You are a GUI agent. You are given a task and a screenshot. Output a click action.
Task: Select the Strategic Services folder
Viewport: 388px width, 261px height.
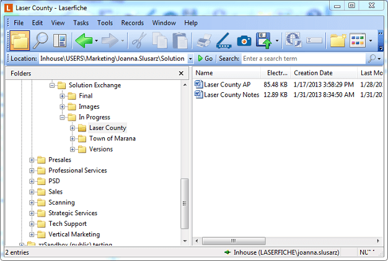coord(73,213)
